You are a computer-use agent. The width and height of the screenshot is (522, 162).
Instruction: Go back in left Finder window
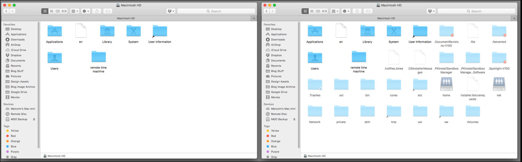pos(6,11)
